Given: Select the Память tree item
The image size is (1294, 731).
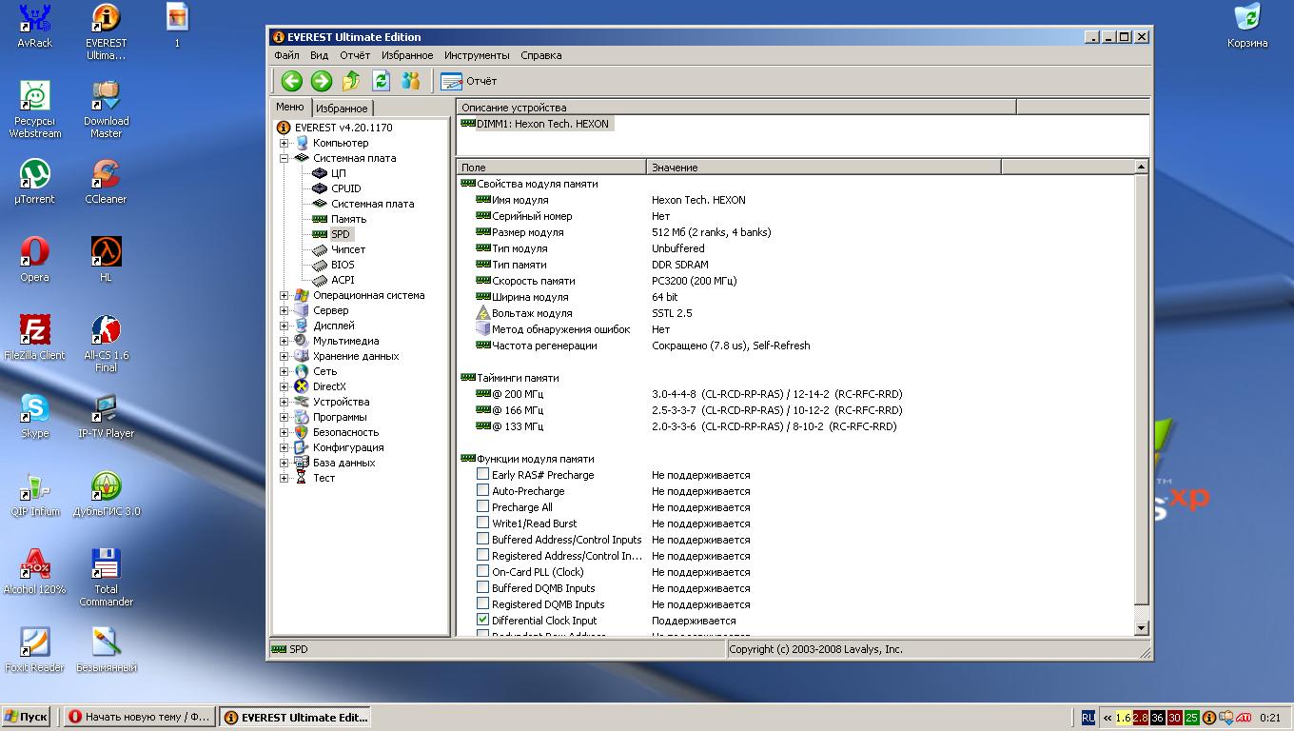Looking at the screenshot, I should pos(348,219).
